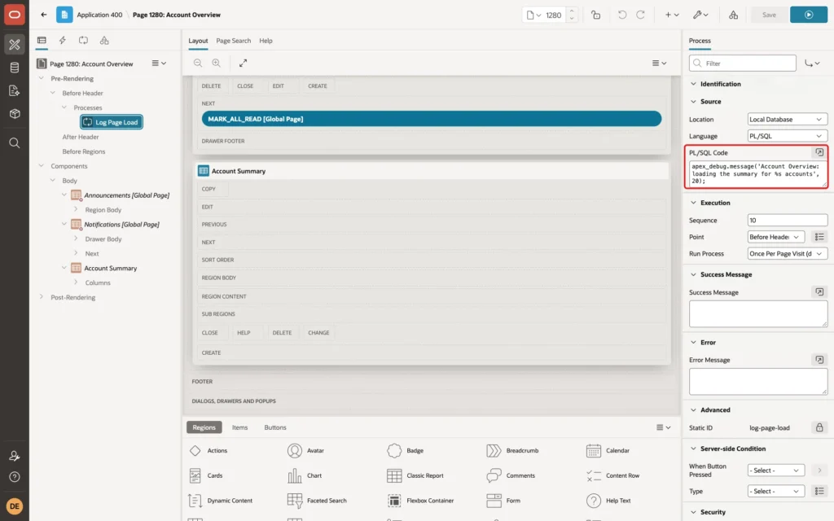Open the When Button Pressed select list

pos(776,471)
